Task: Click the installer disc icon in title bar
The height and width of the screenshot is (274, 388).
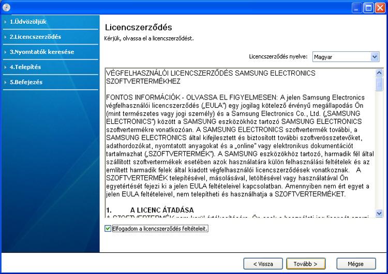Action: click(6, 7)
